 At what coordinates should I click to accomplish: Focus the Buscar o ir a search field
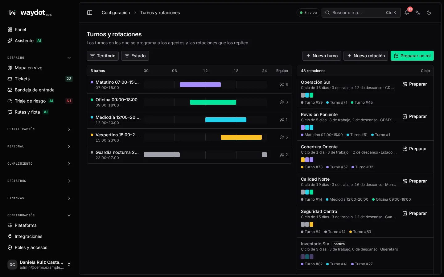click(361, 13)
